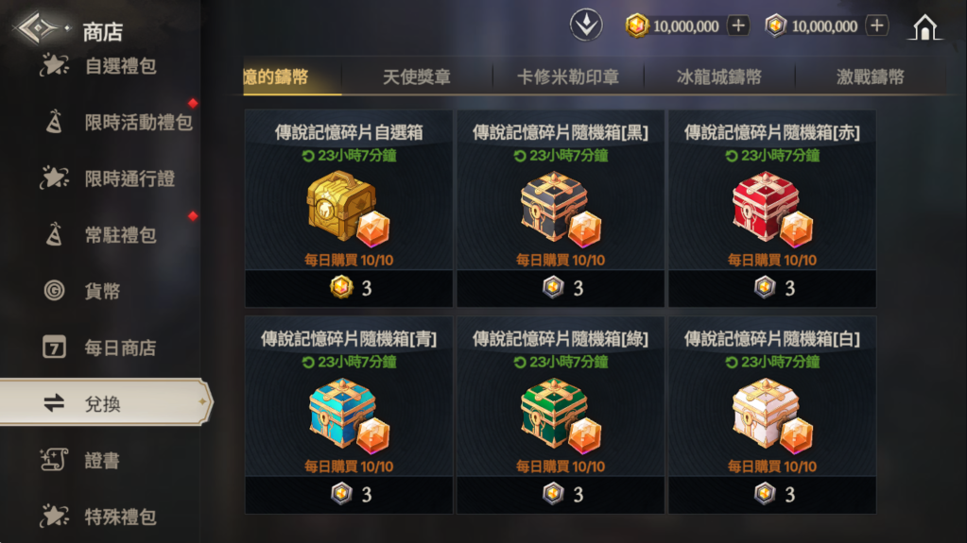Switch to the 天使獎章 tab
This screenshot has height=543, width=967.
click(417, 77)
